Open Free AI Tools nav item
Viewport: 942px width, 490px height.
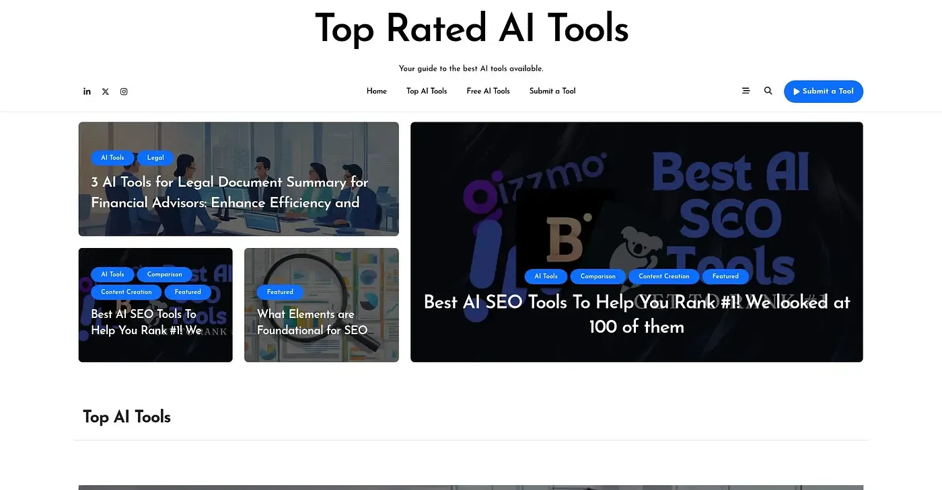[488, 91]
